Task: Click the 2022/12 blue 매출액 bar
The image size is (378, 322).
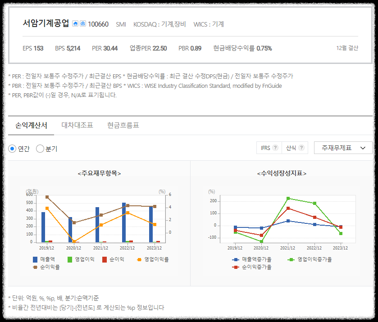Action: coord(124,222)
